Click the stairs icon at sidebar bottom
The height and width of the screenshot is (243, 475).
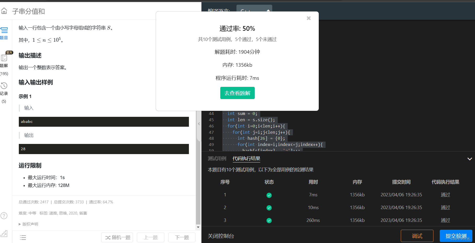pos(4,233)
